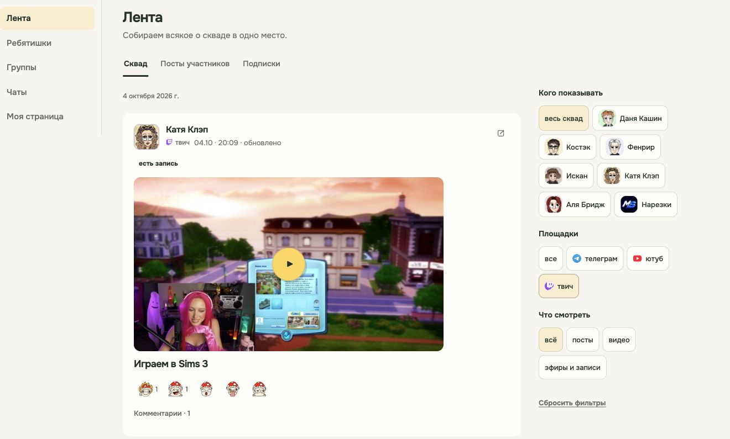Toggle the твич platform filter
The height and width of the screenshot is (439, 730).
coord(559,286)
